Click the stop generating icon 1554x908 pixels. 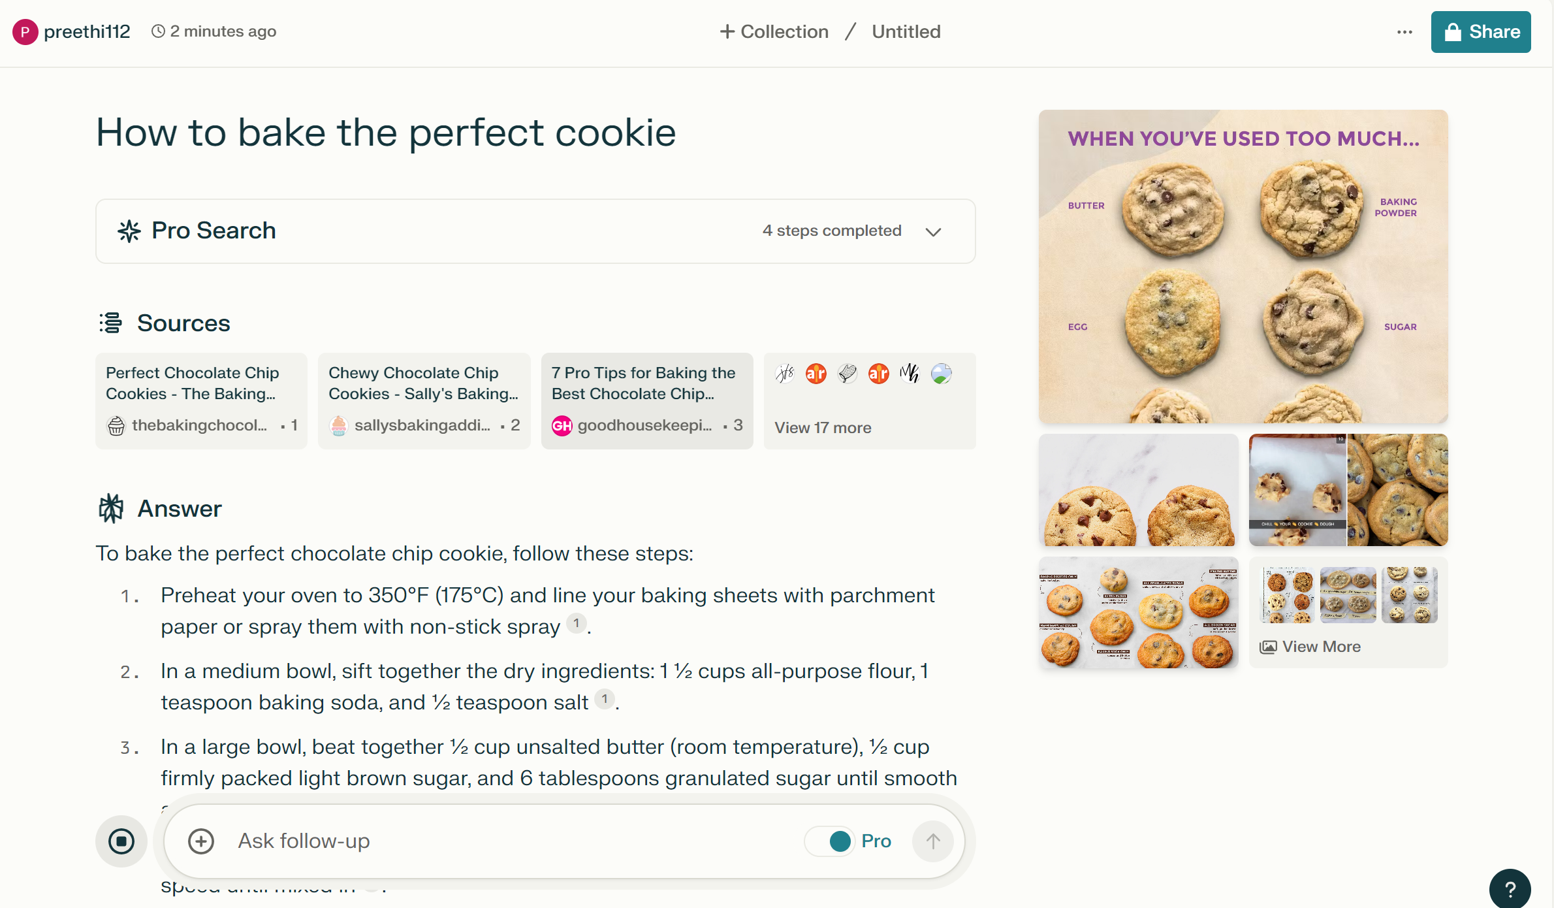pyautogui.click(x=121, y=841)
